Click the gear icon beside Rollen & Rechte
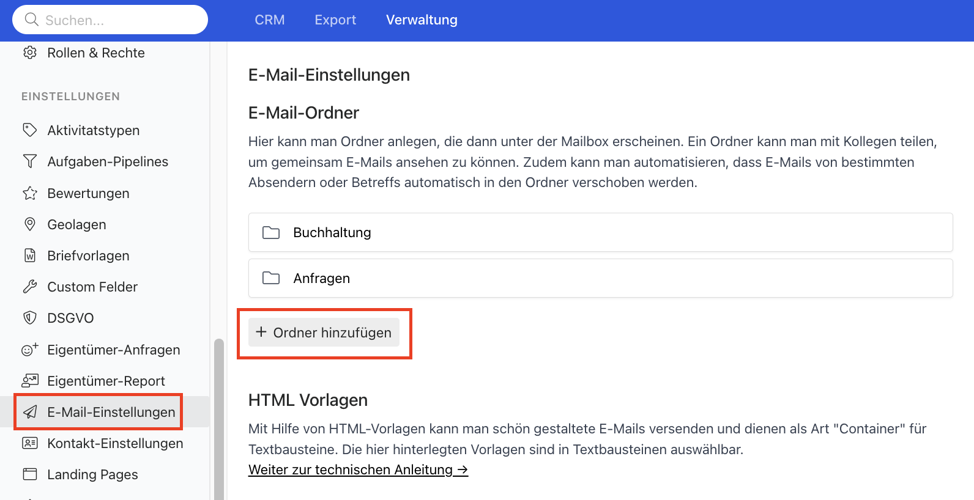 pyautogui.click(x=29, y=53)
